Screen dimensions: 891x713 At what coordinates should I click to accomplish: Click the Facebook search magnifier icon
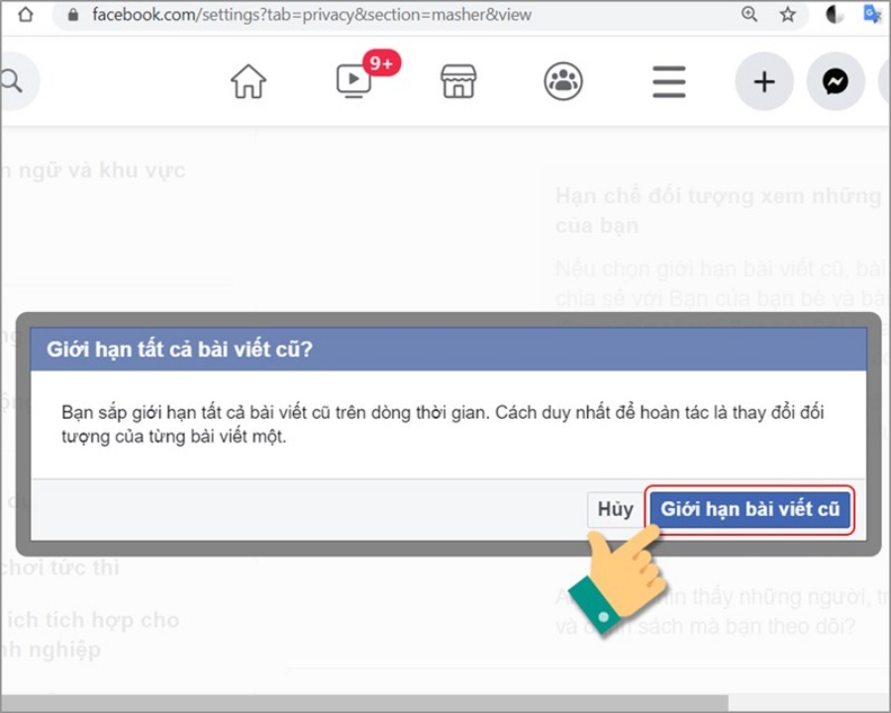(12, 81)
